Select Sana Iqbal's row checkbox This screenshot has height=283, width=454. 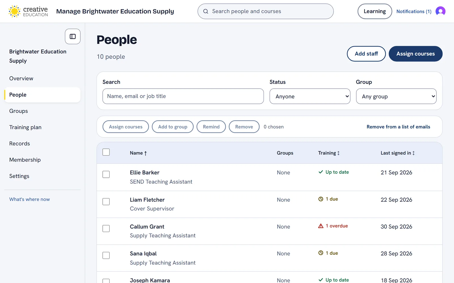pyautogui.click(x=106, y=255)
